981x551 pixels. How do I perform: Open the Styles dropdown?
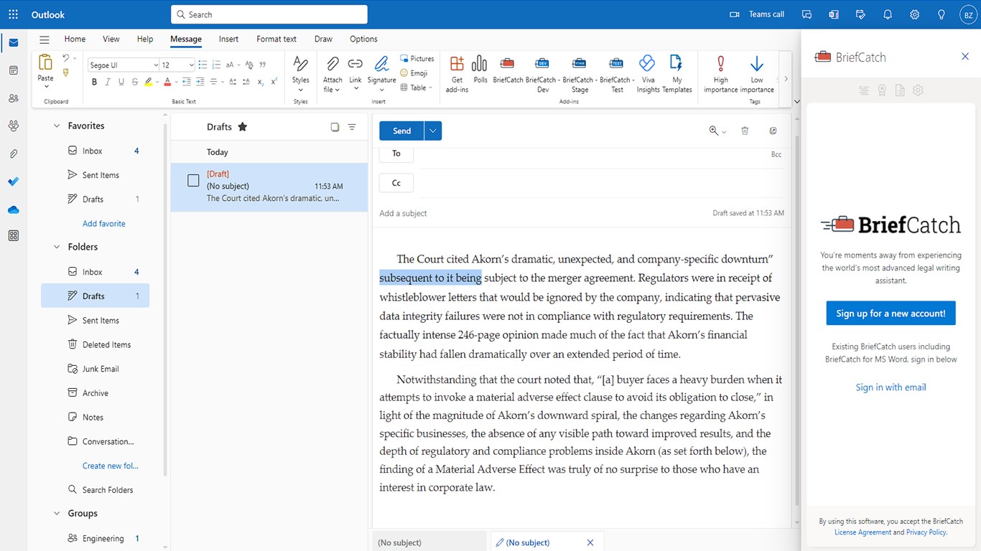click(x=301, y=74)
